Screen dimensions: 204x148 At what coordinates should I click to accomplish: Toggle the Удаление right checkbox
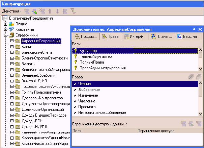click(x=75, y=101)
